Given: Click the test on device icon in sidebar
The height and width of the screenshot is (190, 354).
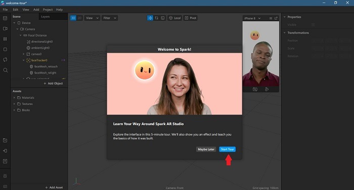Looking at the screenshot, I should (x=5, y=150).
